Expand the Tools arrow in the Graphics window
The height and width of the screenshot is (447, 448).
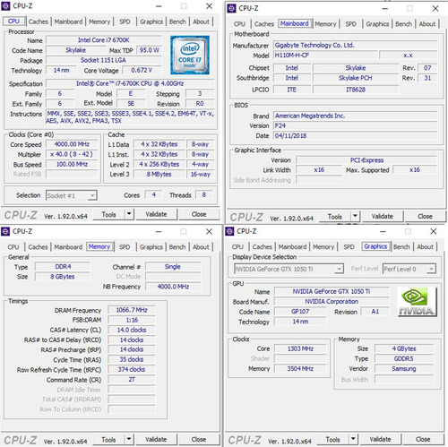[x=353, y=439]
